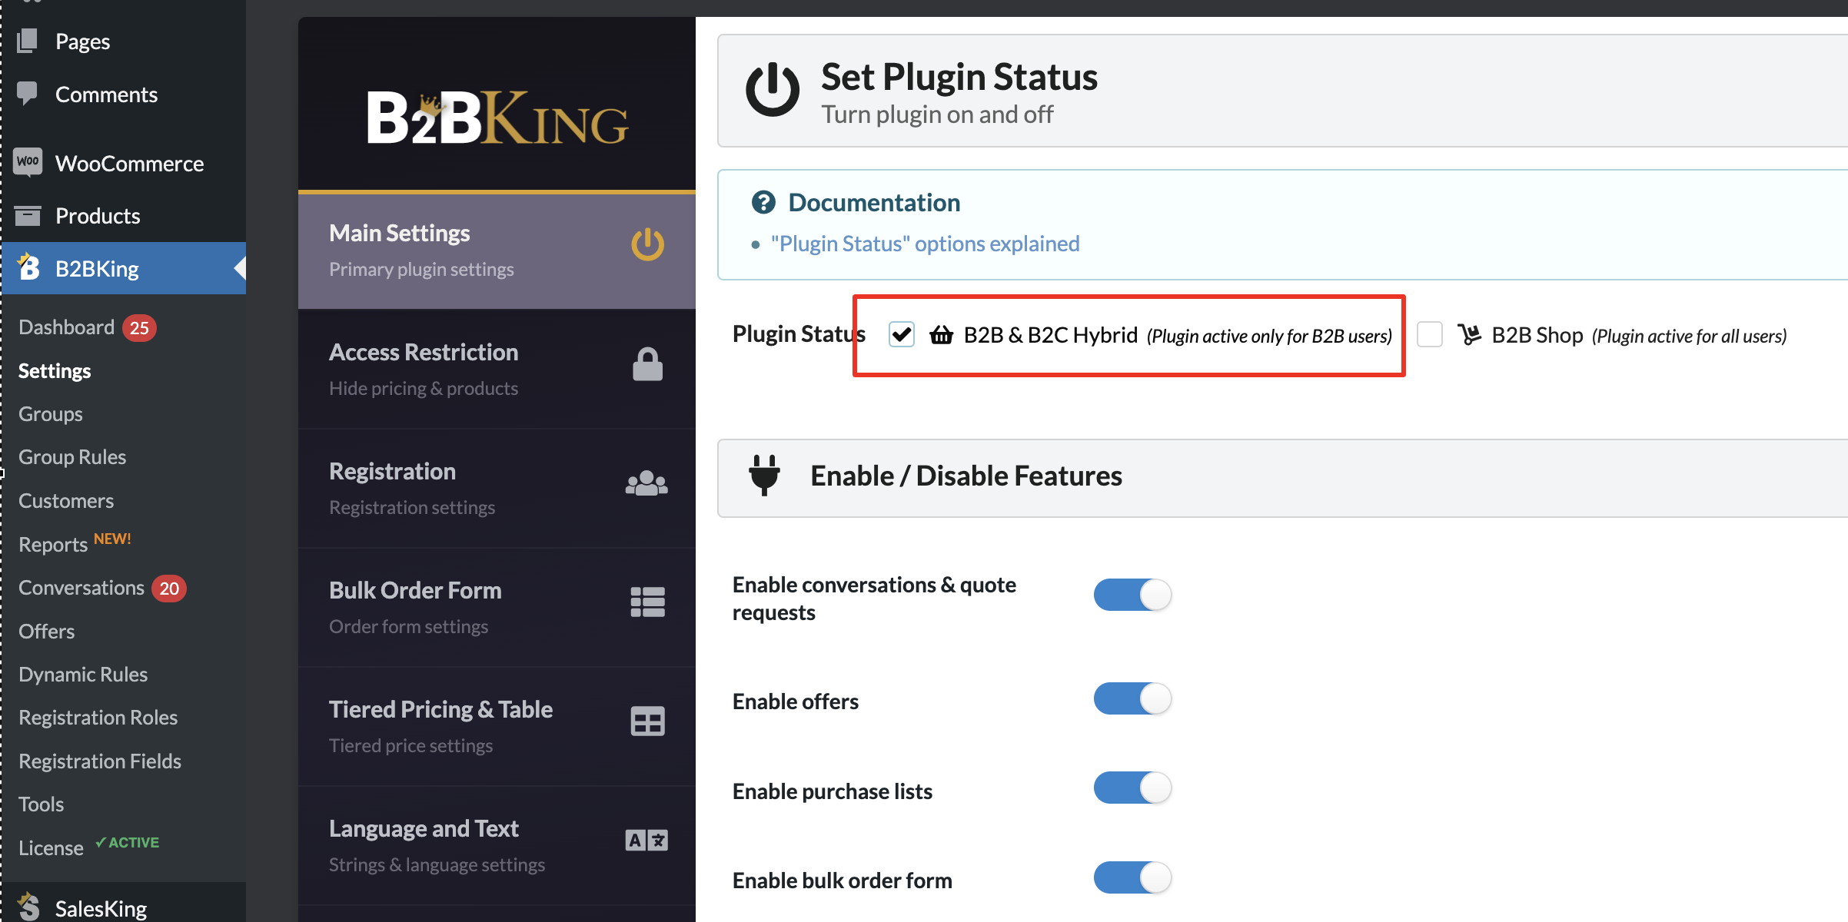Click the SalesKing S icon
1848x922 pixels.
click(28, 907)
